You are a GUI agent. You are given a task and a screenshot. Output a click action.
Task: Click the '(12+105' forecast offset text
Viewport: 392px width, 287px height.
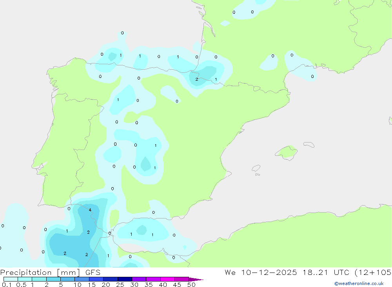coord(373,273)
